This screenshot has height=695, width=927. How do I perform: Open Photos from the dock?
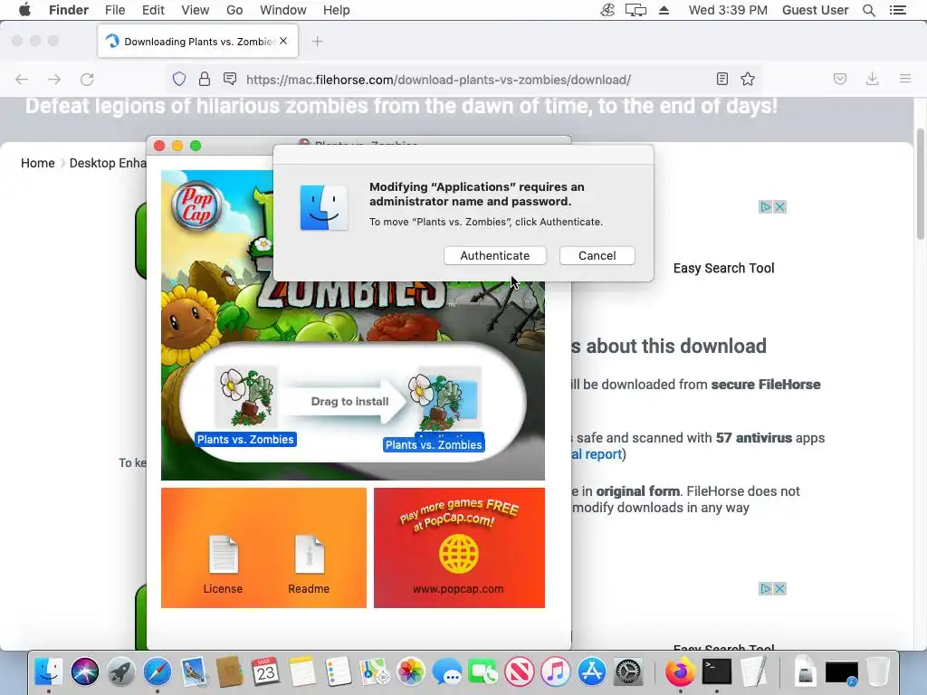tap(410, 672)
